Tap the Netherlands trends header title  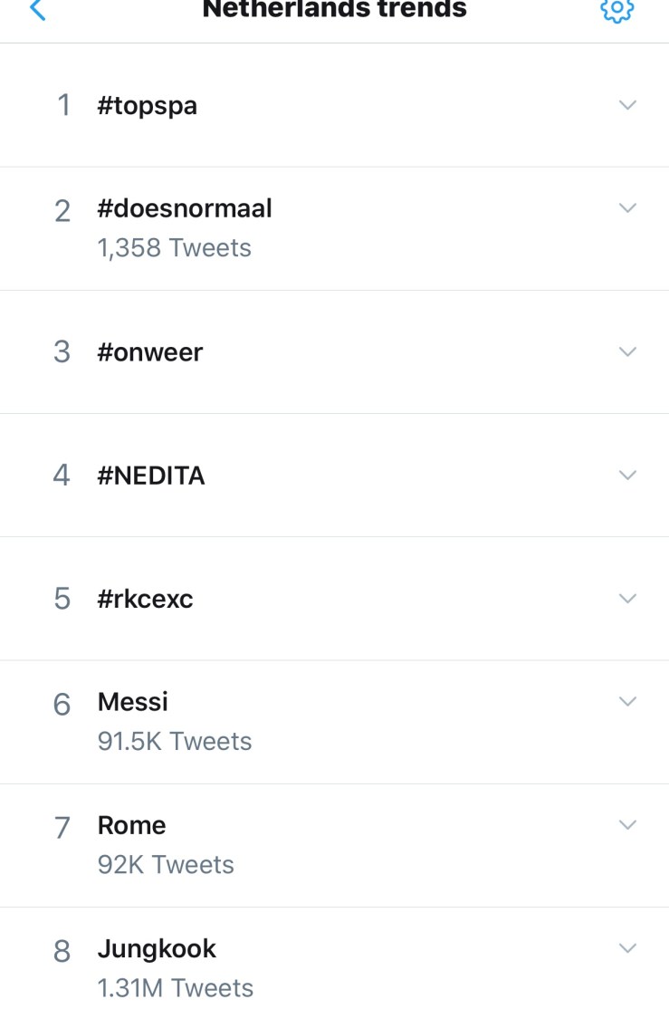point(335,10)
